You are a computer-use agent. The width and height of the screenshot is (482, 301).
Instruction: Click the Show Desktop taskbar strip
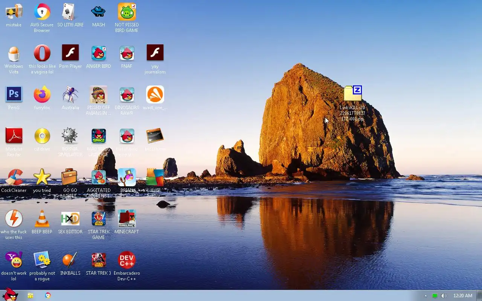click(479, 296)
